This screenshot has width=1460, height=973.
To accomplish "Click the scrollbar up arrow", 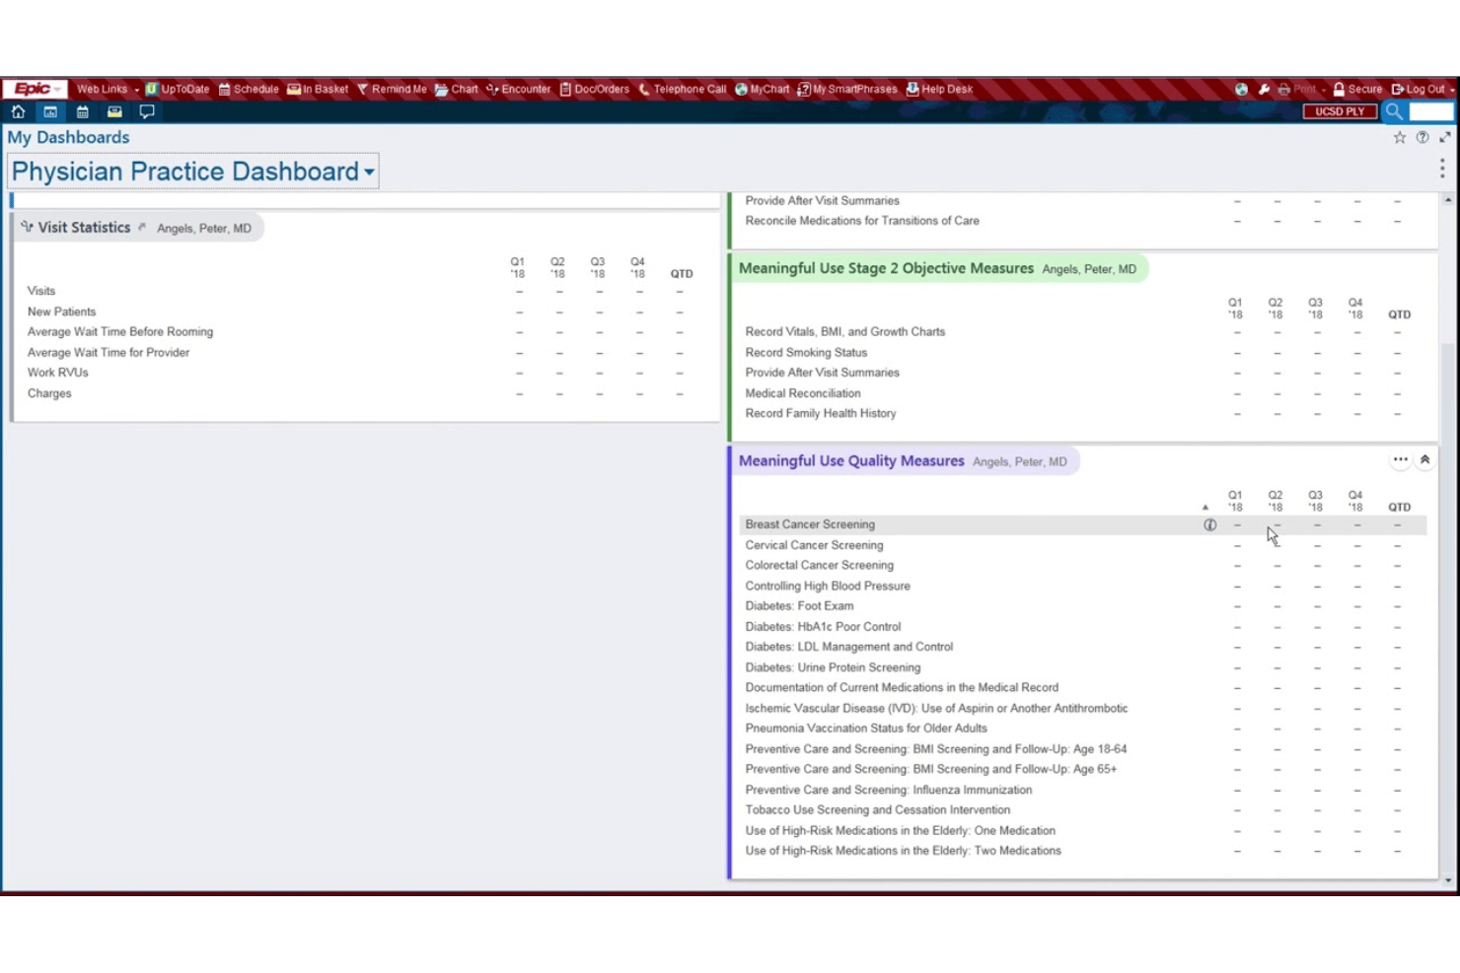I will pos(1447,199).
